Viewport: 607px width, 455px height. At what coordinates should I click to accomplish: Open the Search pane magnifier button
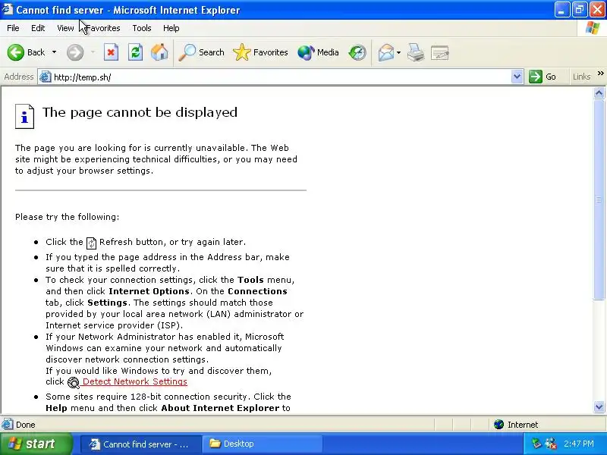pyautogui.click(x=201, y=52)
